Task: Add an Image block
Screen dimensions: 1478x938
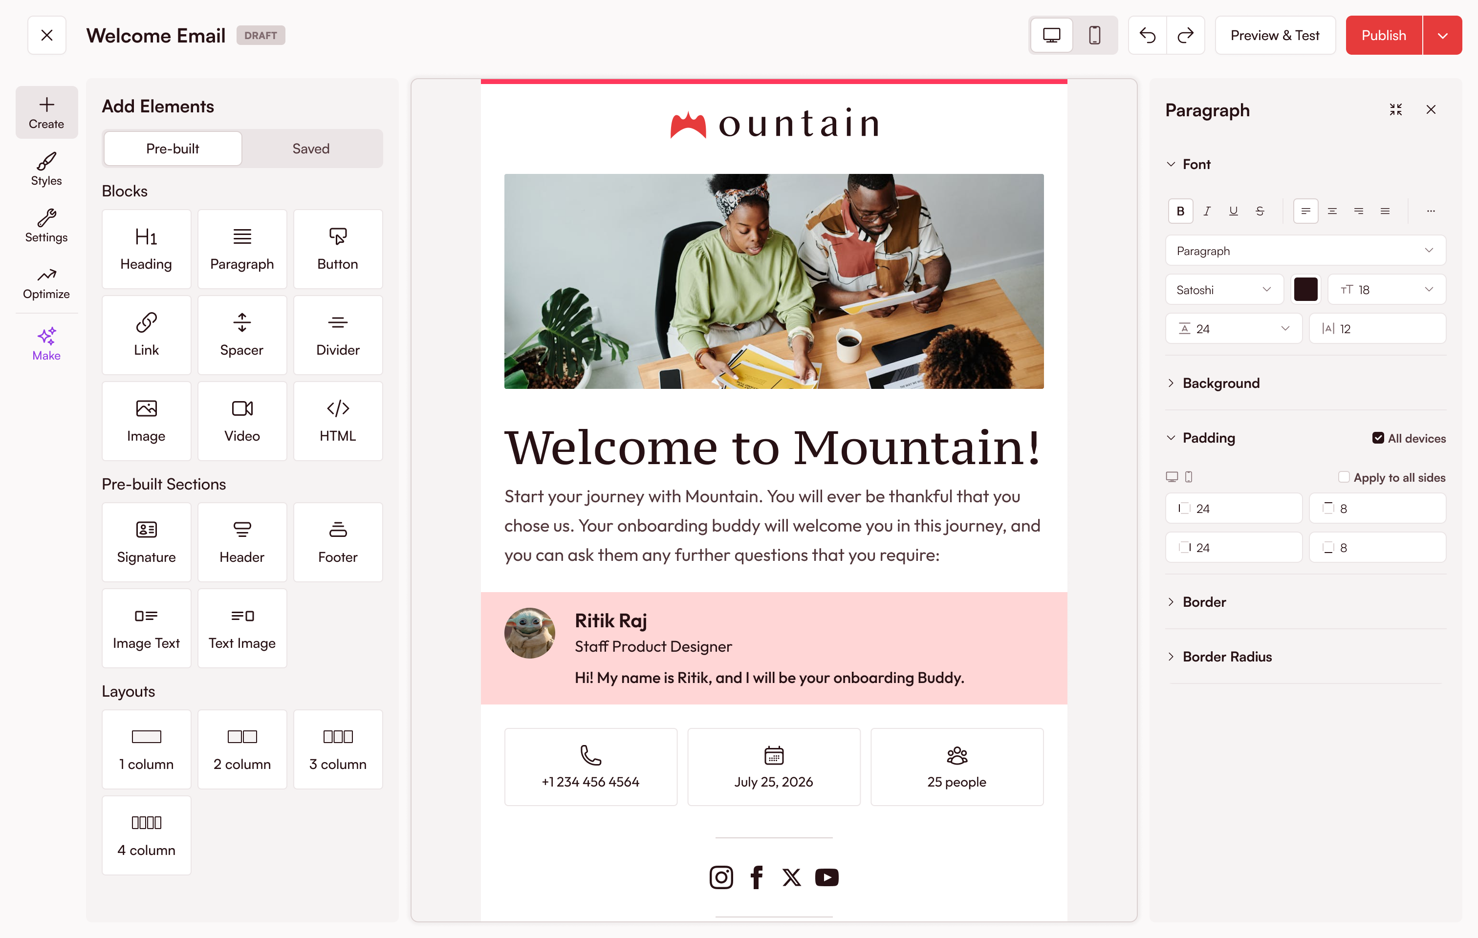Action: tap(146, 421)
